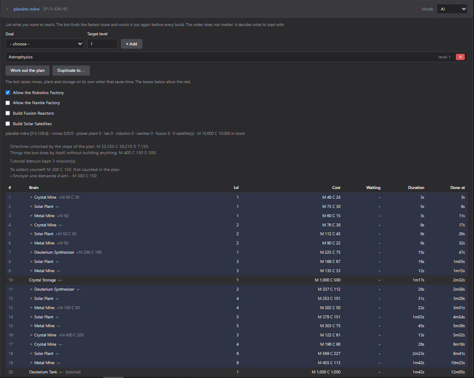Uncheck Allow the Robotics Factory
The width and height of the screenshot is (474, 378).
coord(8,92)
